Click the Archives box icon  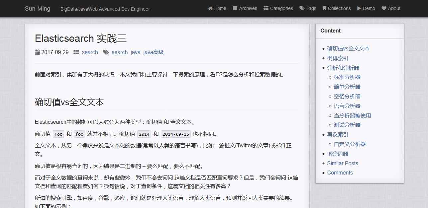[235, 8]
